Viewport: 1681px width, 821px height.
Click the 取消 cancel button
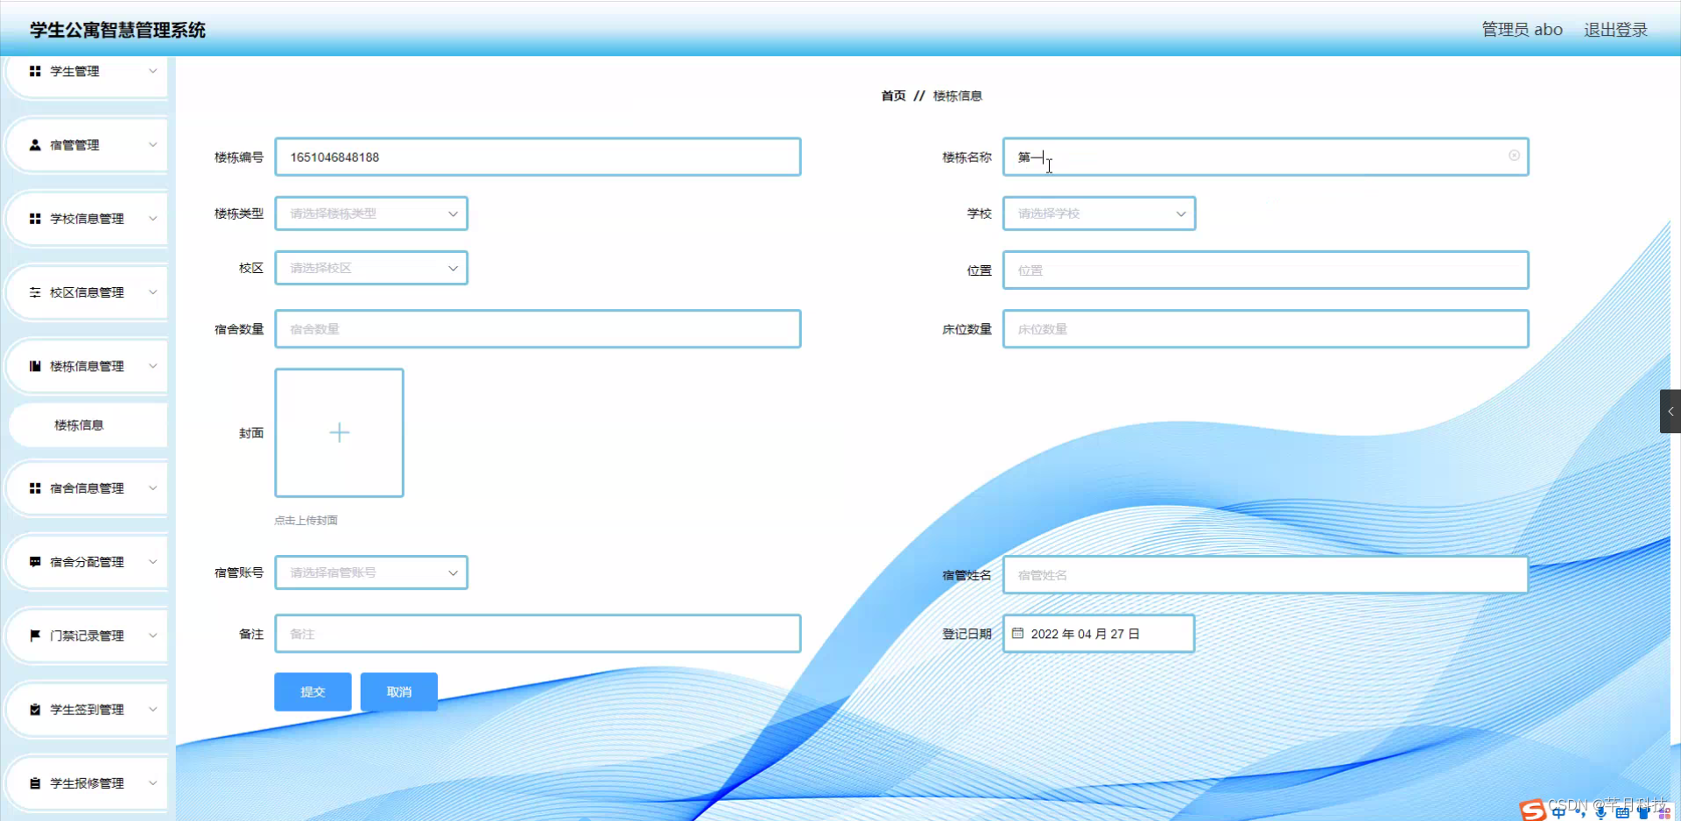click(x=398, y=691)
